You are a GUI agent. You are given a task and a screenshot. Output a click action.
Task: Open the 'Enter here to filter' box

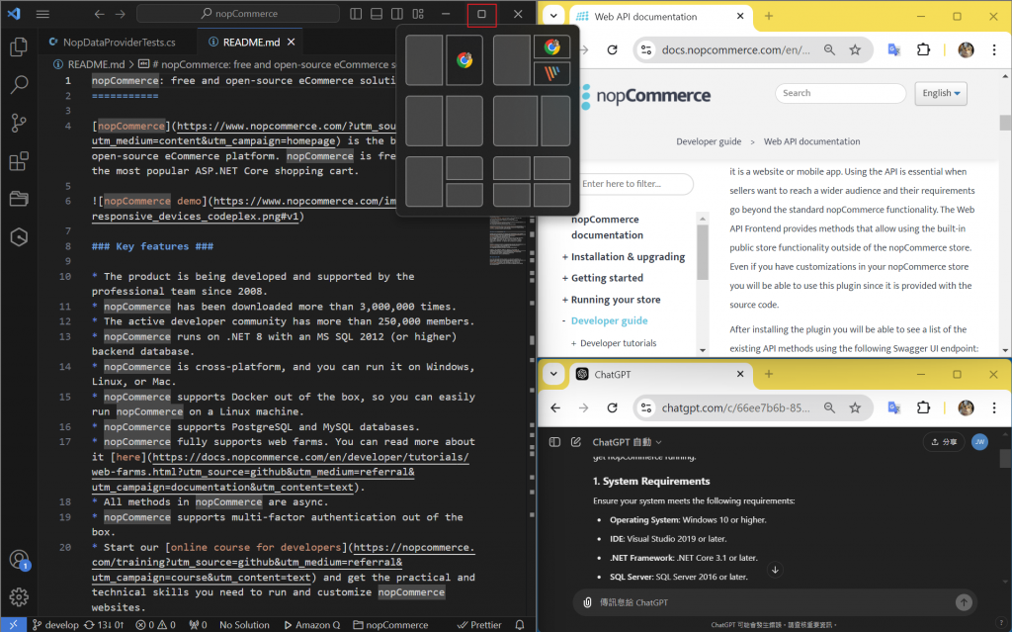point(636,184)
